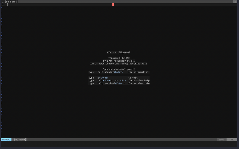This screenshot has height=149, width=239.
Task: Click the 'version 8.1.1312' text
Action: [119, 58]
